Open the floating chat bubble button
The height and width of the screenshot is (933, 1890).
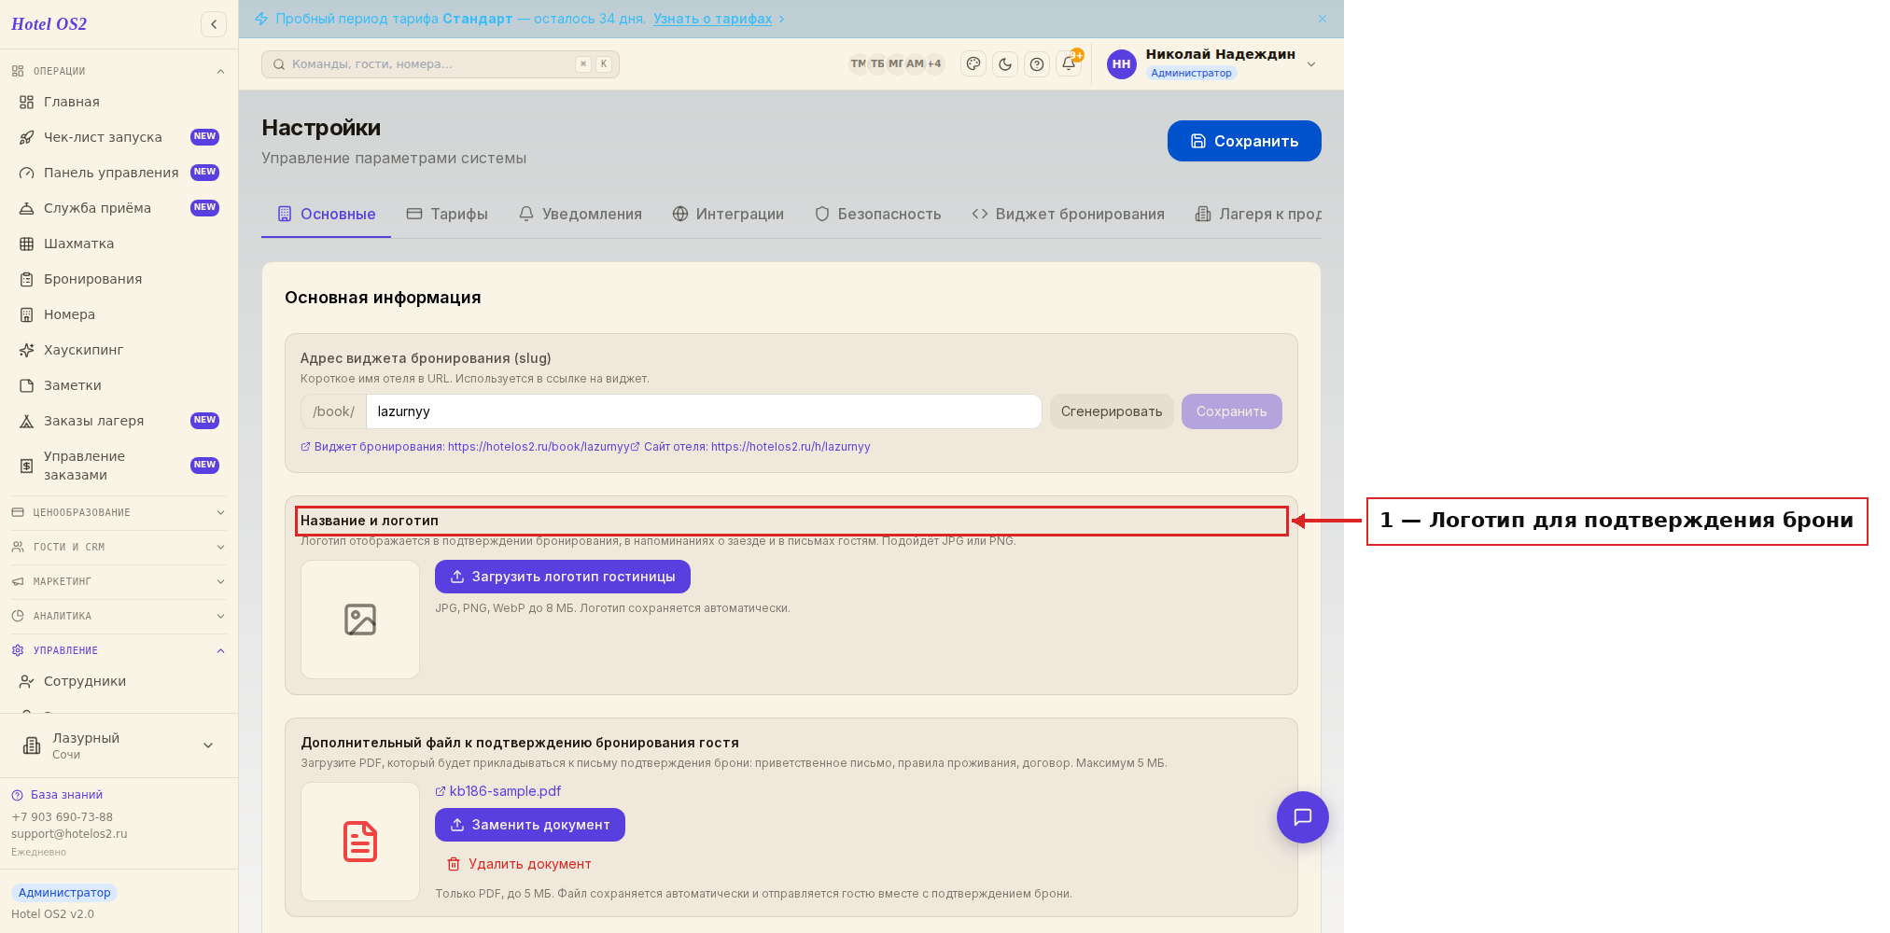point(1303,817)
